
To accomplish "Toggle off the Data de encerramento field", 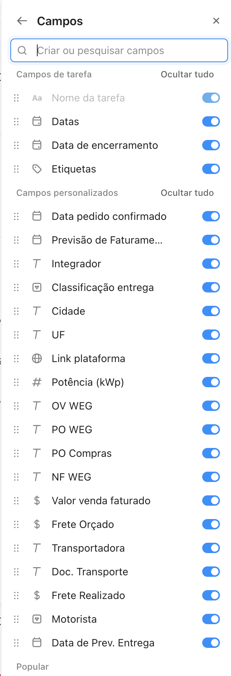I will [x=211, y=145].
